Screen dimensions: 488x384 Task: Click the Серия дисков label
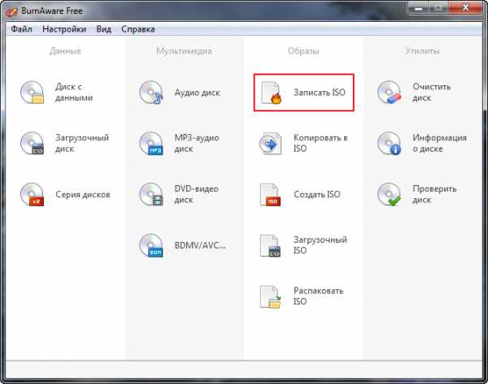pyautogui.click(x=83, y=195)
